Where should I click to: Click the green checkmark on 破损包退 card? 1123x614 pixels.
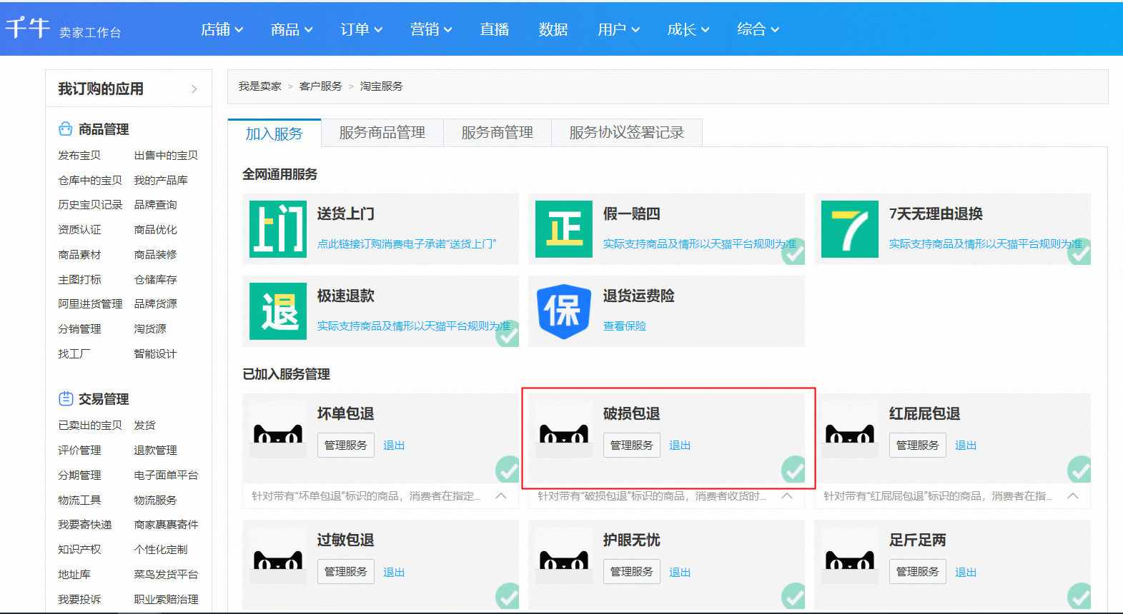click(793, 469)
